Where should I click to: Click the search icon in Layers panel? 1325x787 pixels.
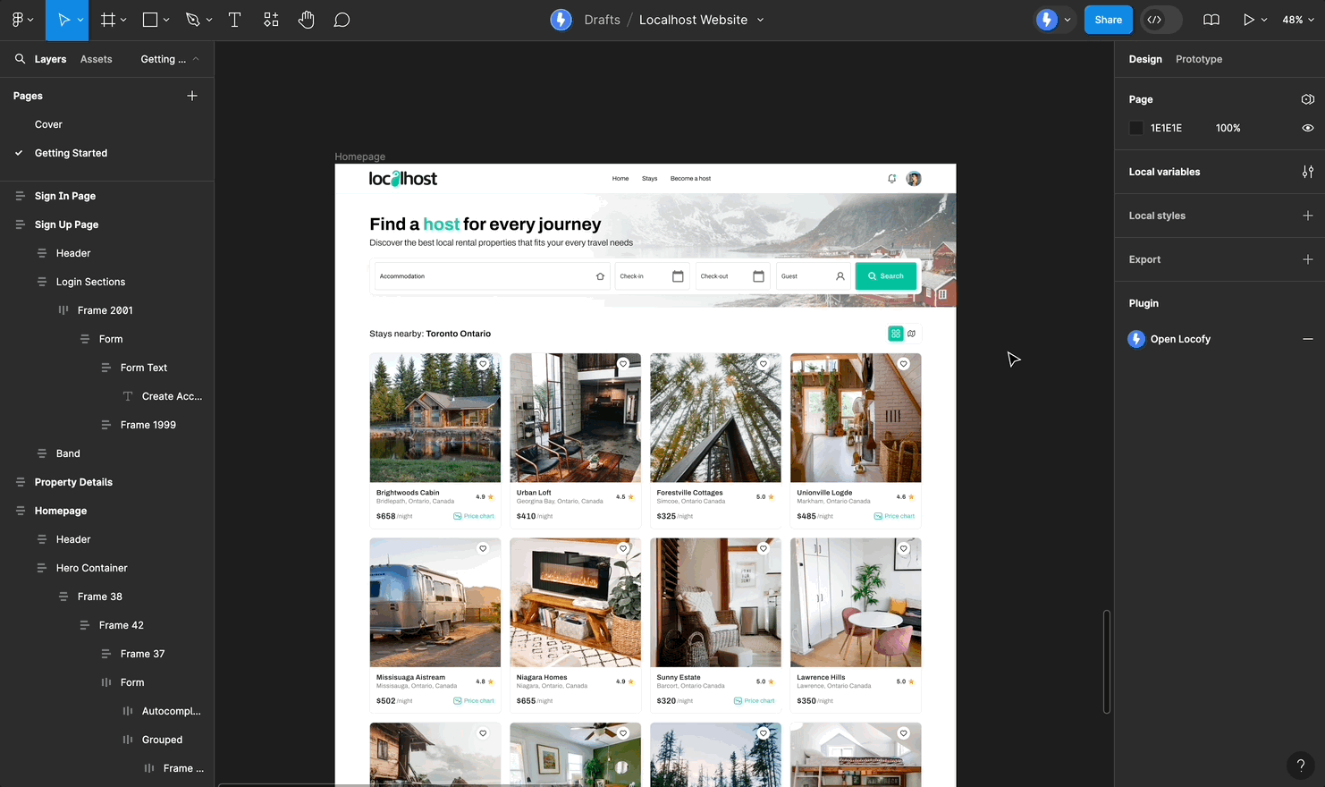pos(20,59)
